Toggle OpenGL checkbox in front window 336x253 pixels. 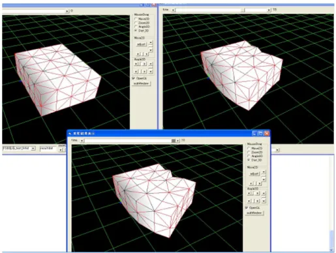tap(246, 207)
